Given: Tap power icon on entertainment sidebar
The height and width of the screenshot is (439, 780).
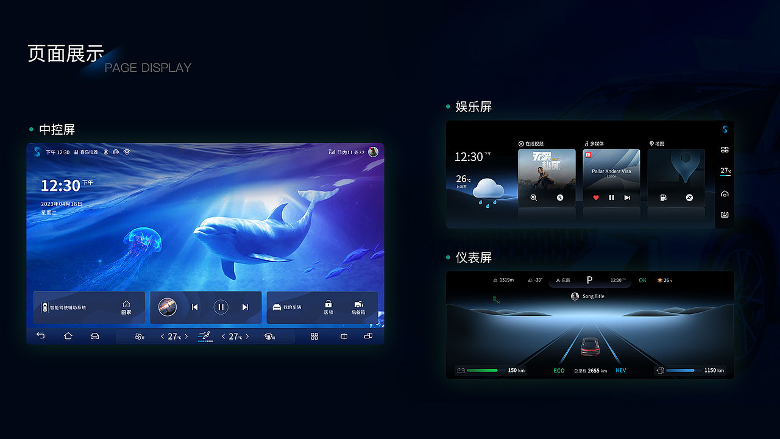Looking at the screenshot, I should coord(725,215).
